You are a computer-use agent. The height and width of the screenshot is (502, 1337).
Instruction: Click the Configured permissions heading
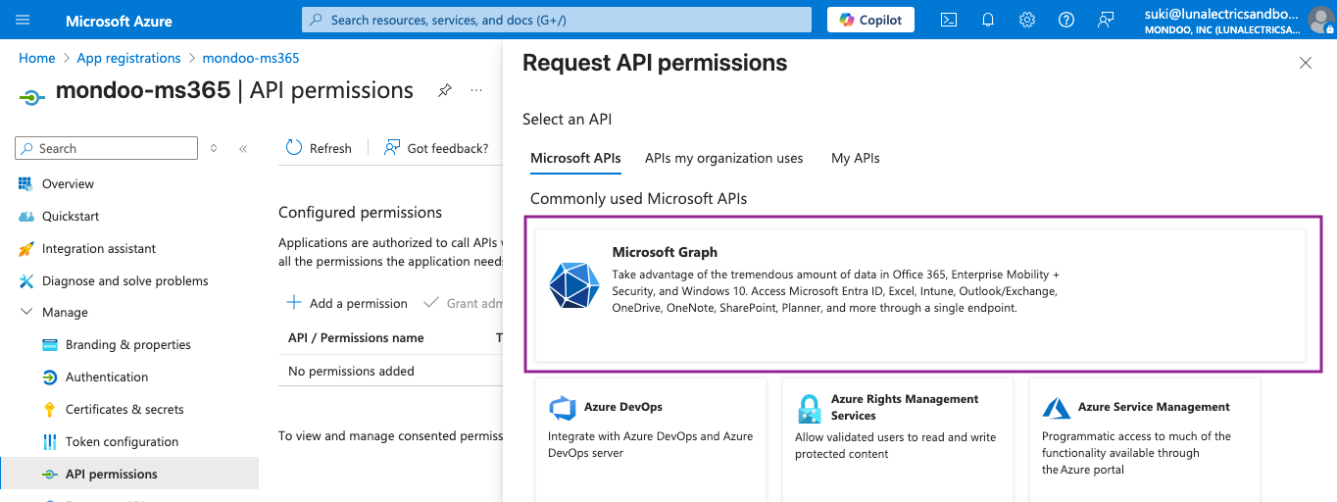click(360, 212)
